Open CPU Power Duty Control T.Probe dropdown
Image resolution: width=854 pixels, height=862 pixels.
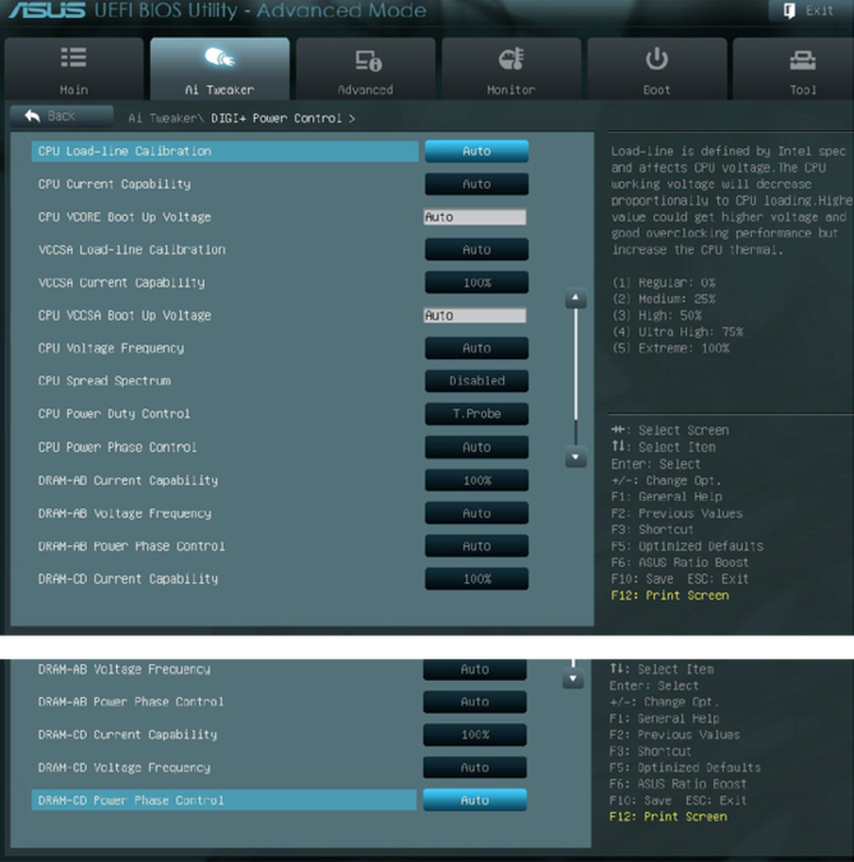477,414
